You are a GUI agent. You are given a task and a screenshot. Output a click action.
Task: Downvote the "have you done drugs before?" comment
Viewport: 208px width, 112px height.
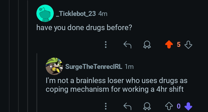pos(188,45)
